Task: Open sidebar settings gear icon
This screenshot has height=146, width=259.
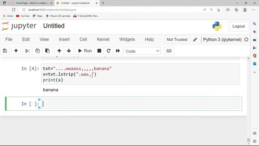Action: [x=255, y=141]
